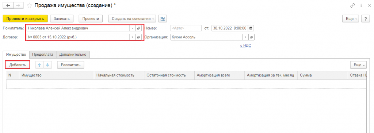Click the Провести button

point(91,19)
